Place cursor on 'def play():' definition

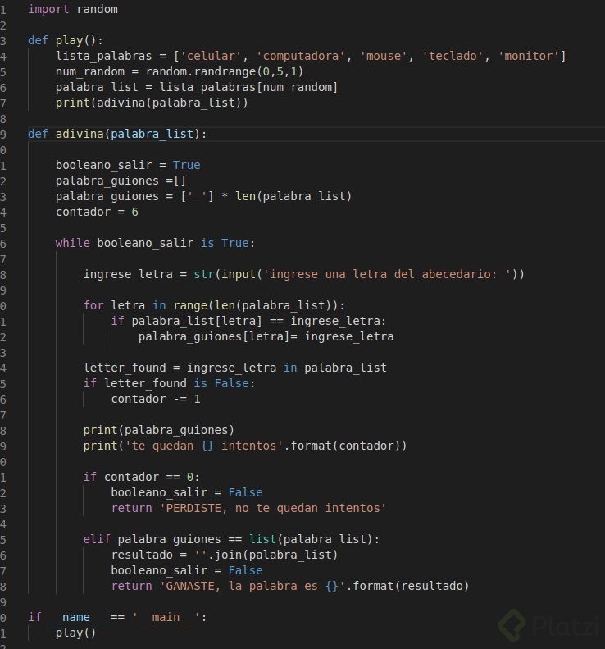[x=66, y=40]
